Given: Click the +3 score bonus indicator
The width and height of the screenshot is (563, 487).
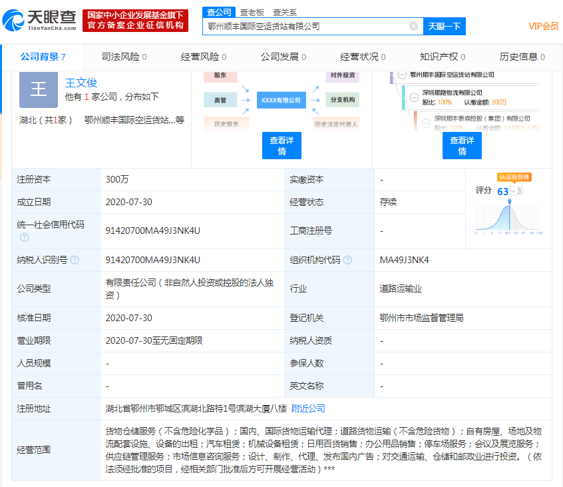Looking at the screenshot, I should (x=516, y=191).
